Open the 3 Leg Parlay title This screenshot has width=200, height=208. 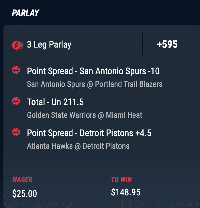[x=49, y=45]
